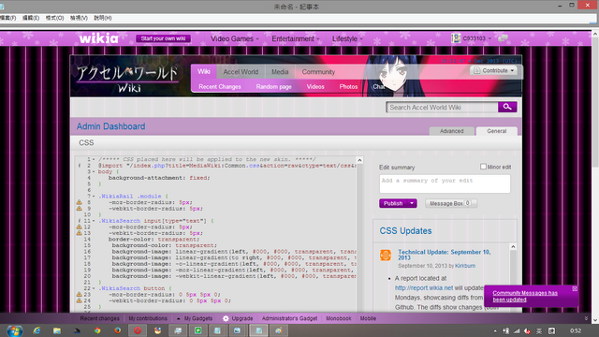Click warning icon on code line 8
This screenshot has width=599, height=337.
pyautogui.click(x=79, y=202)
